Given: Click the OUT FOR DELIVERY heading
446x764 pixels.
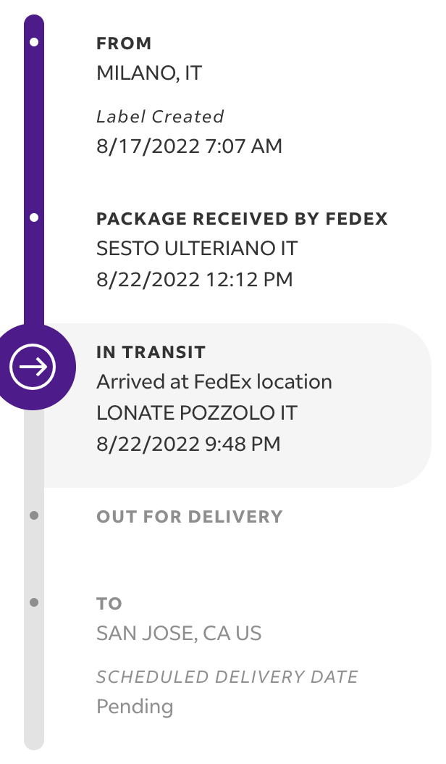Looking at the screenshot, I should tap(190, 517).
